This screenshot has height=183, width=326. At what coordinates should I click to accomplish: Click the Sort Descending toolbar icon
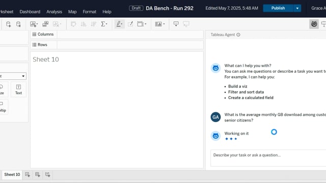pos(94,24)
